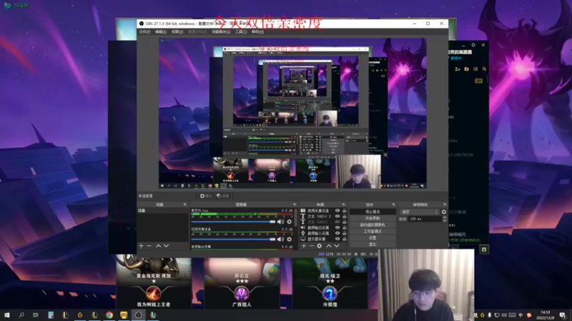
Task: Undock the Controls panel via header icon
Action: [x=393, y=205]
